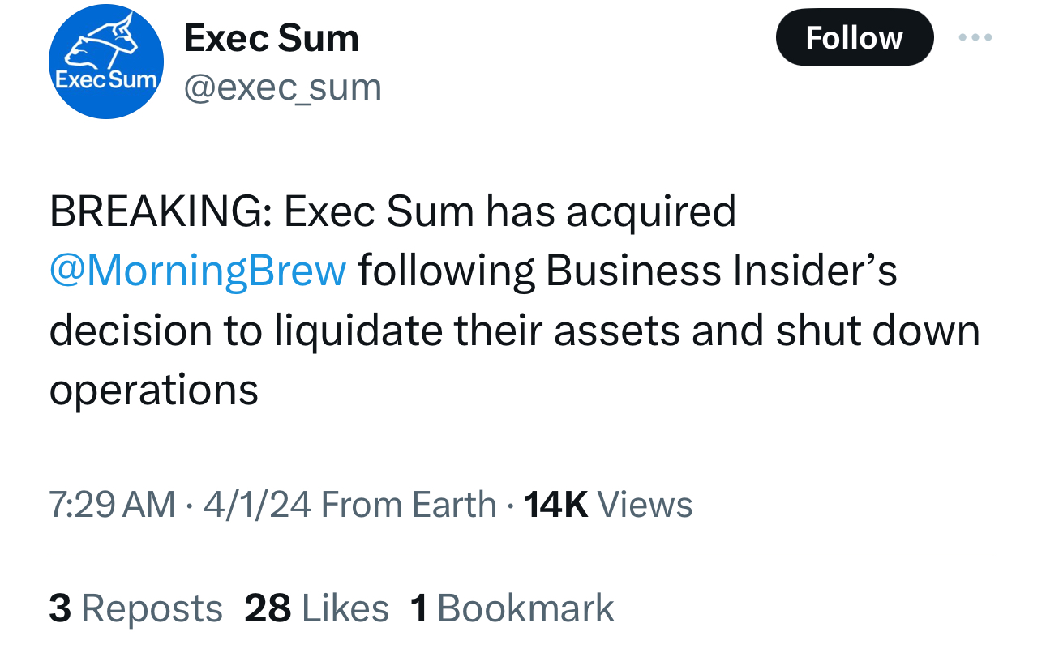Viewport: 1046px width, 653px height.
Task: Open the Exec Sum profile avatar
Action: pos(106,62)
